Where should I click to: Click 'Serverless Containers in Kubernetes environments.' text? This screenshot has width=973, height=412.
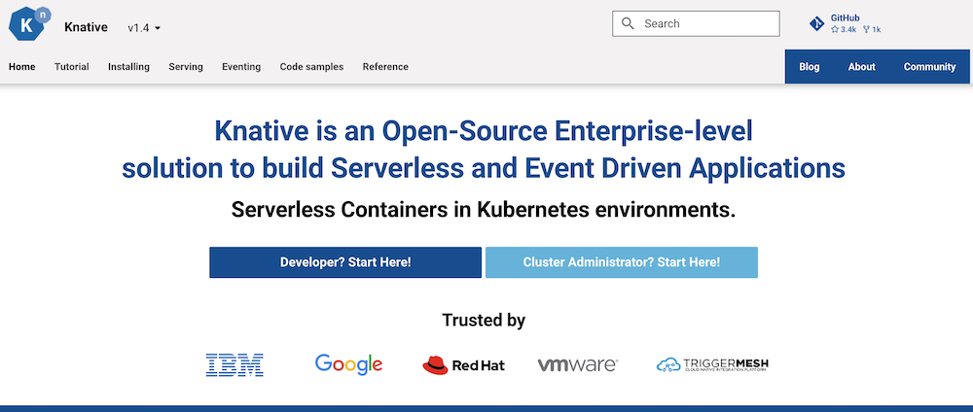484,210
